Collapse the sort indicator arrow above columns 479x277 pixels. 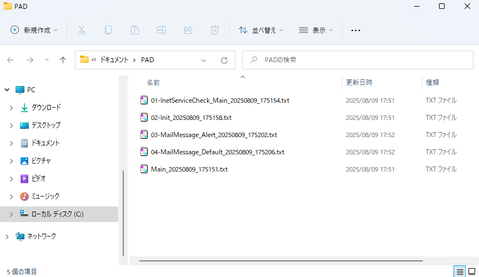[x=243, y=77]
